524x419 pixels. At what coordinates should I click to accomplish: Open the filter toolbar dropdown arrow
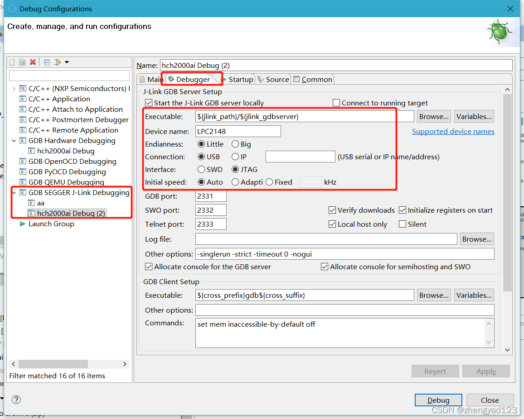67,62
